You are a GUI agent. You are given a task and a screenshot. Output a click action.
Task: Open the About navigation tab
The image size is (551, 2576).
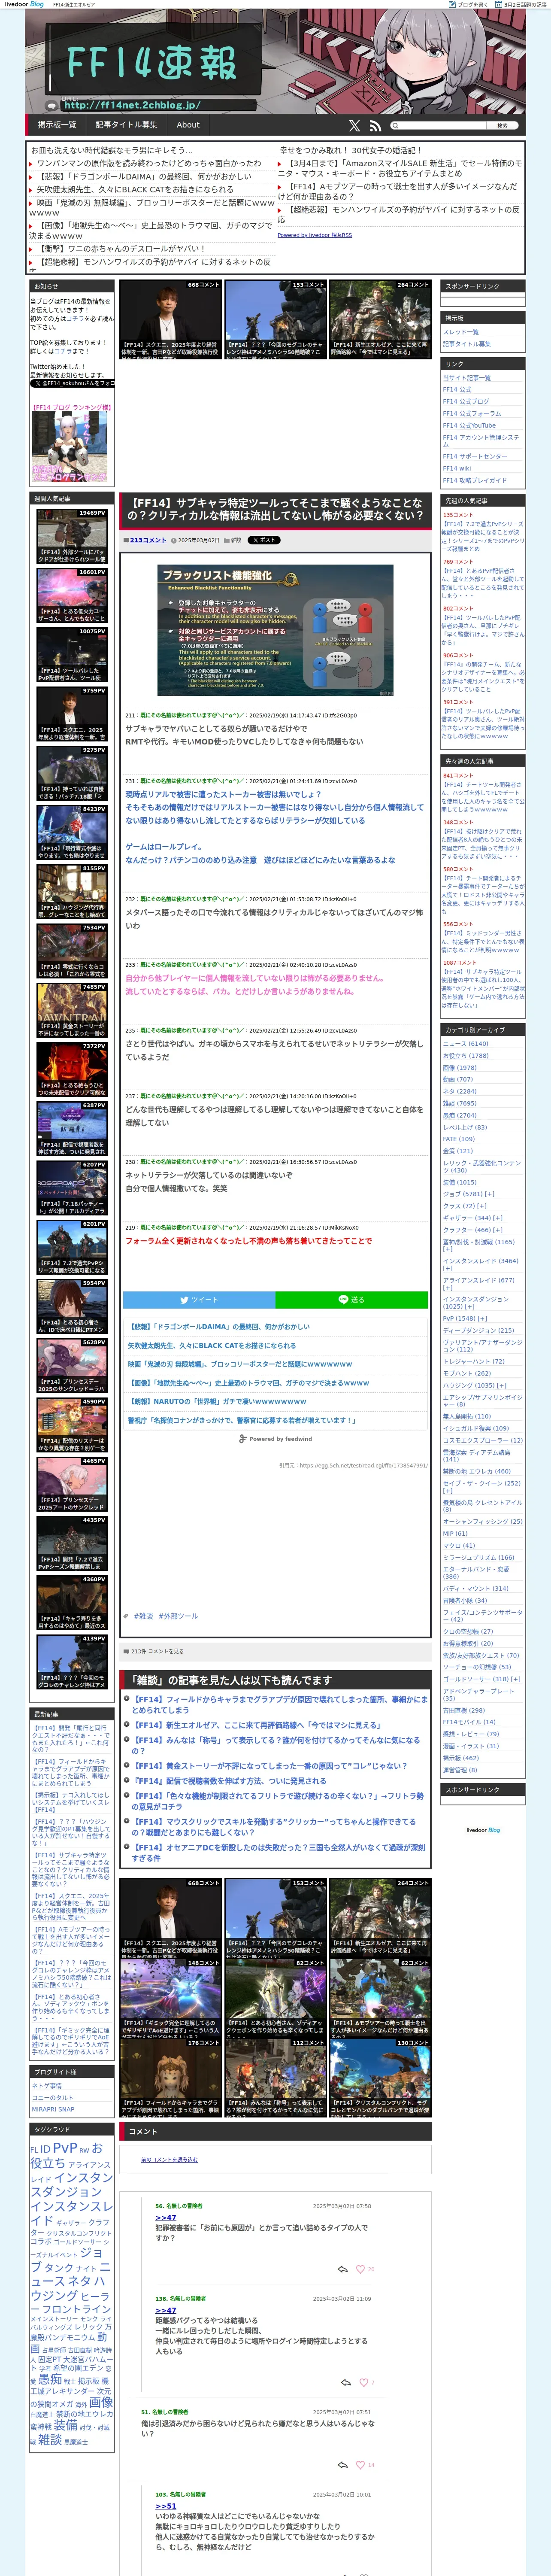[x=188, y=125]
